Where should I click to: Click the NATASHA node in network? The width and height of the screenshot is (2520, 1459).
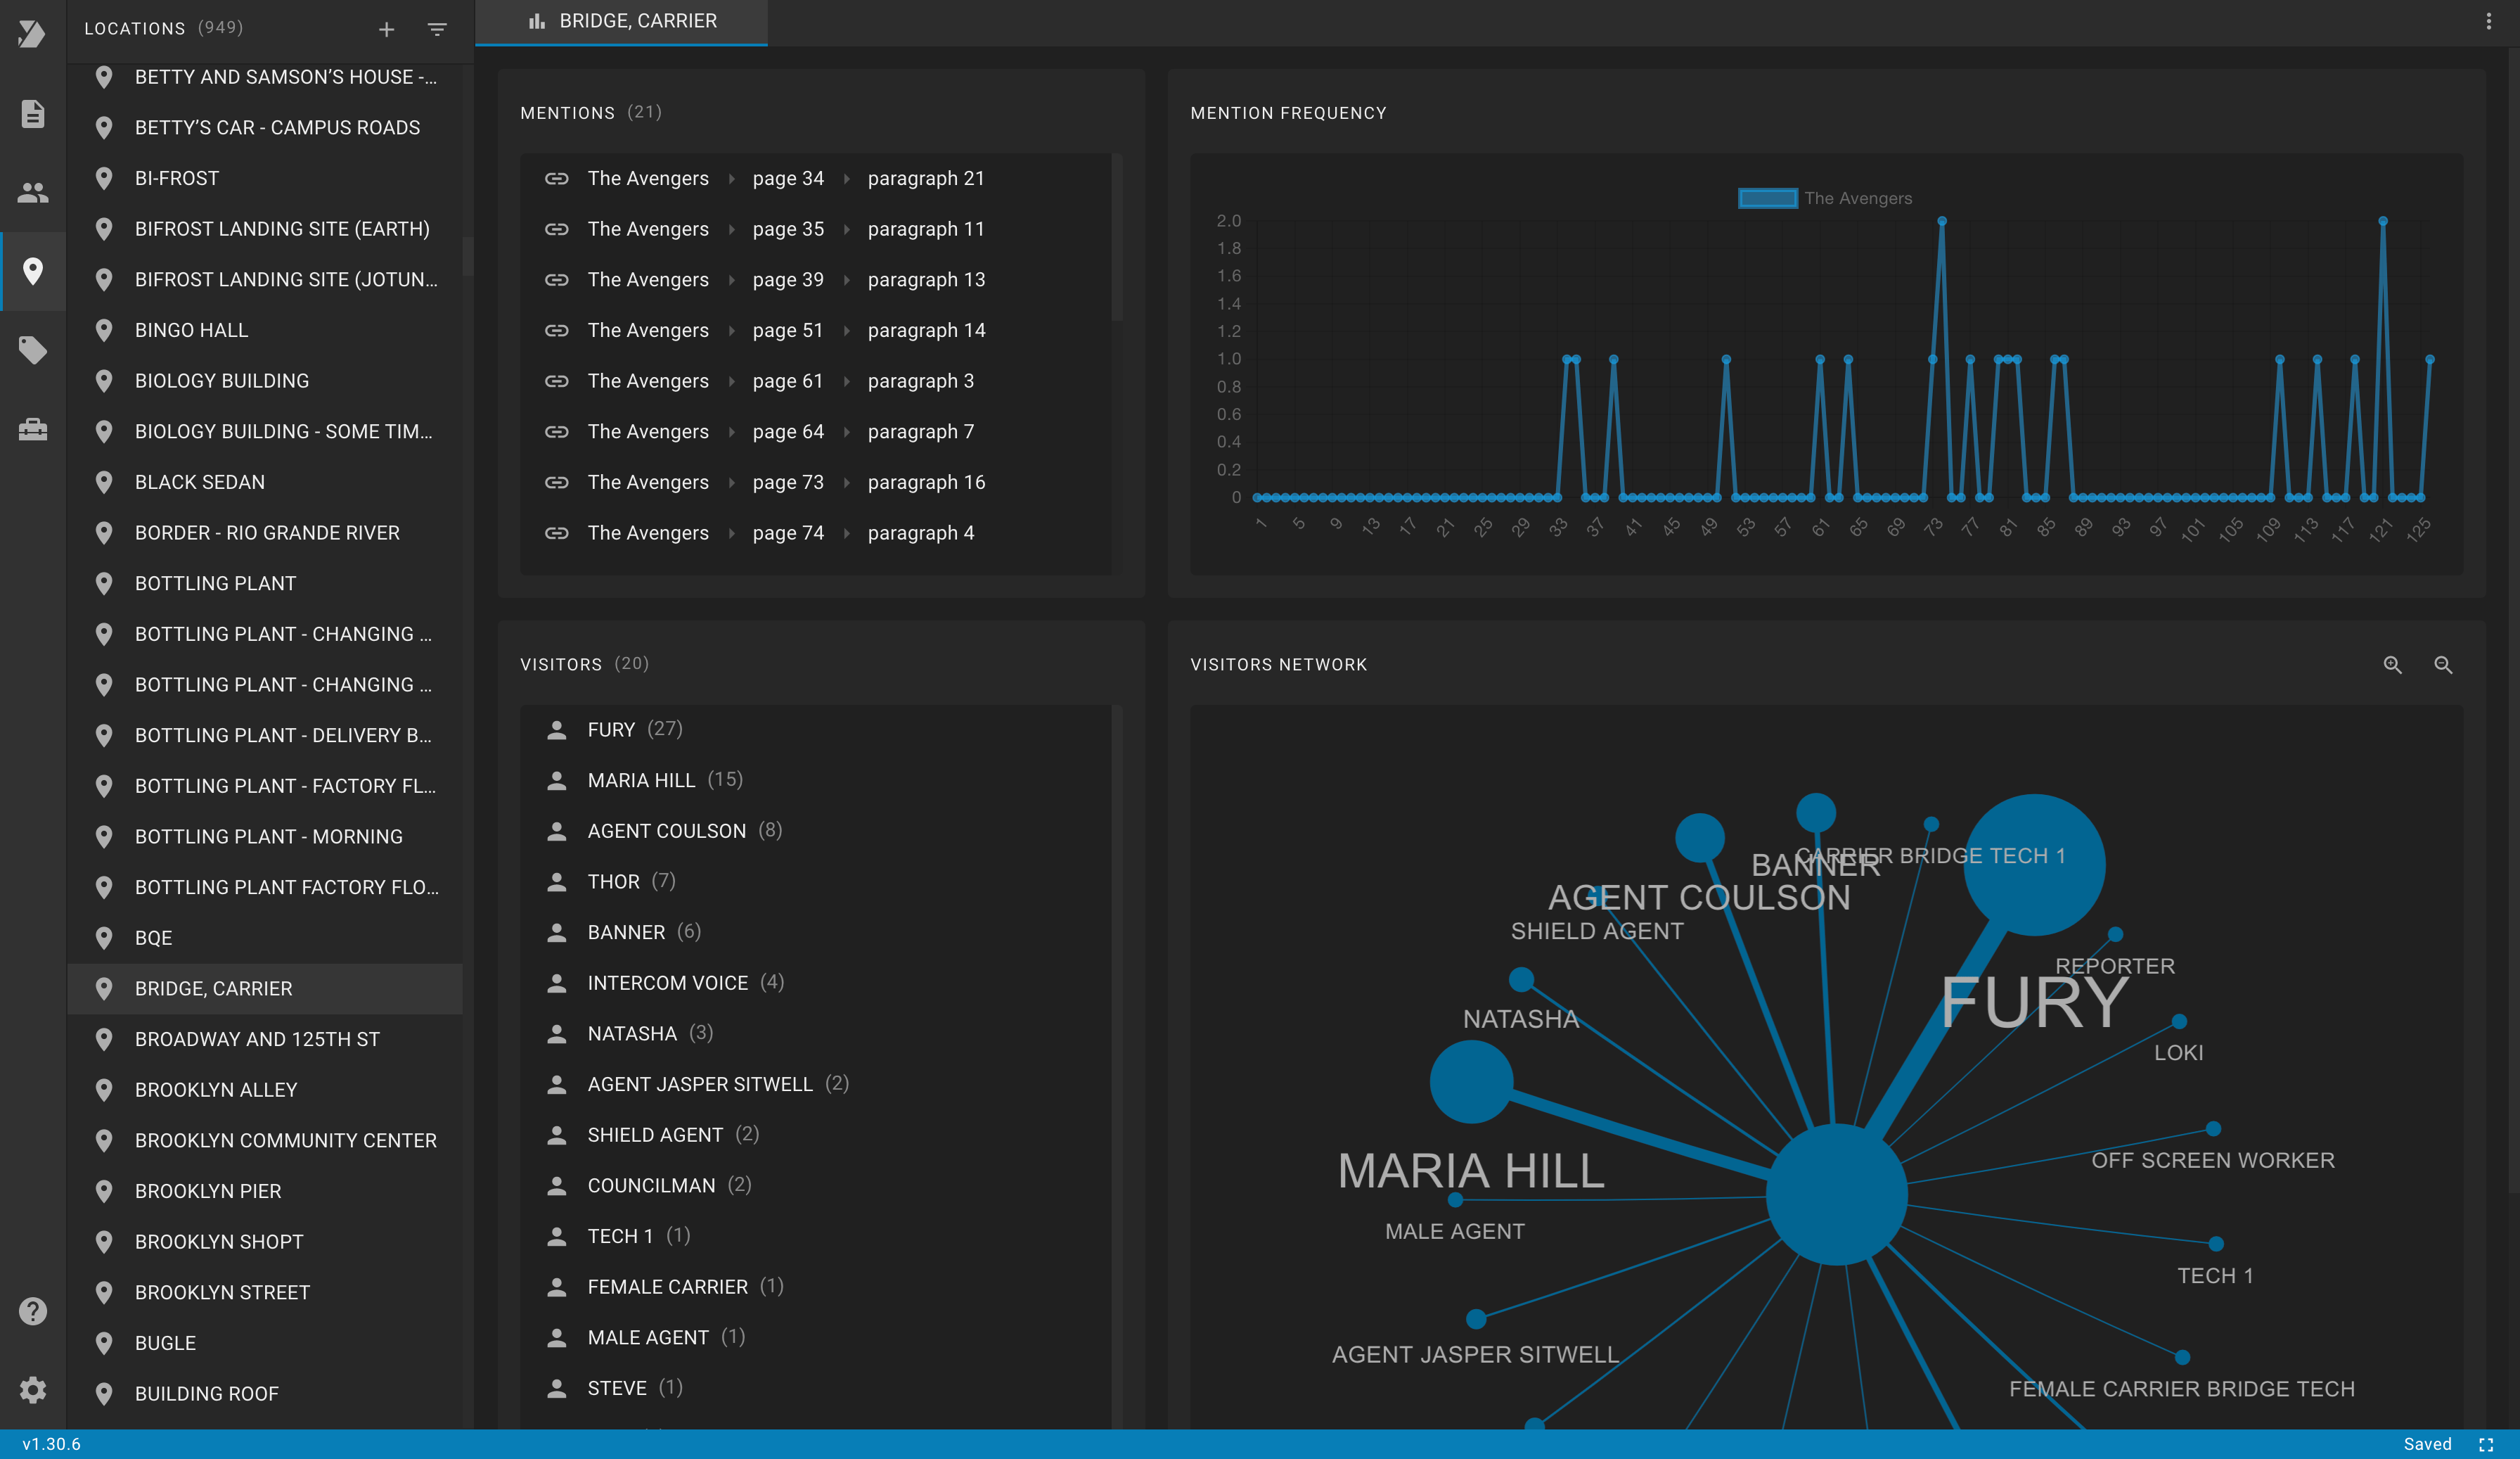(1521, 979)
